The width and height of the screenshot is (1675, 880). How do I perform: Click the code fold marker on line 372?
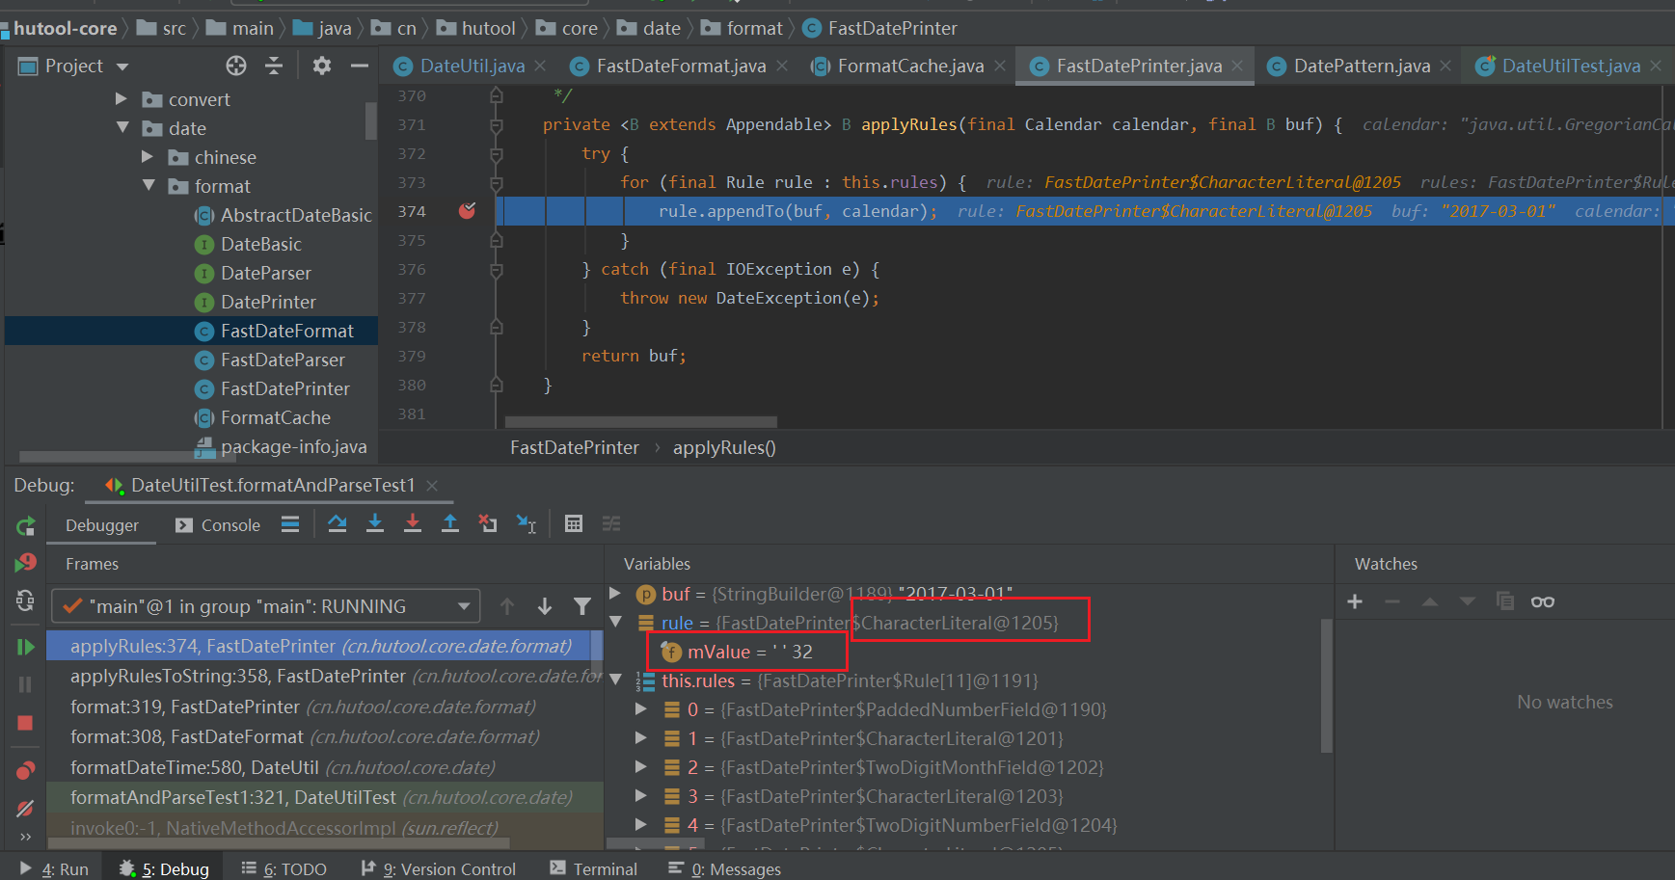click(x=497, y=153)
